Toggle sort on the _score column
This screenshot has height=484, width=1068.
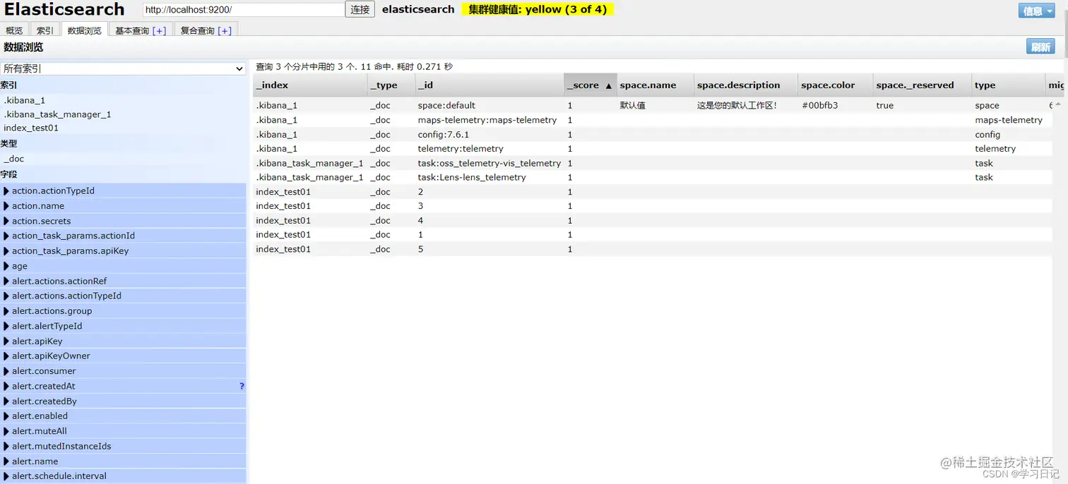(591, 85)
